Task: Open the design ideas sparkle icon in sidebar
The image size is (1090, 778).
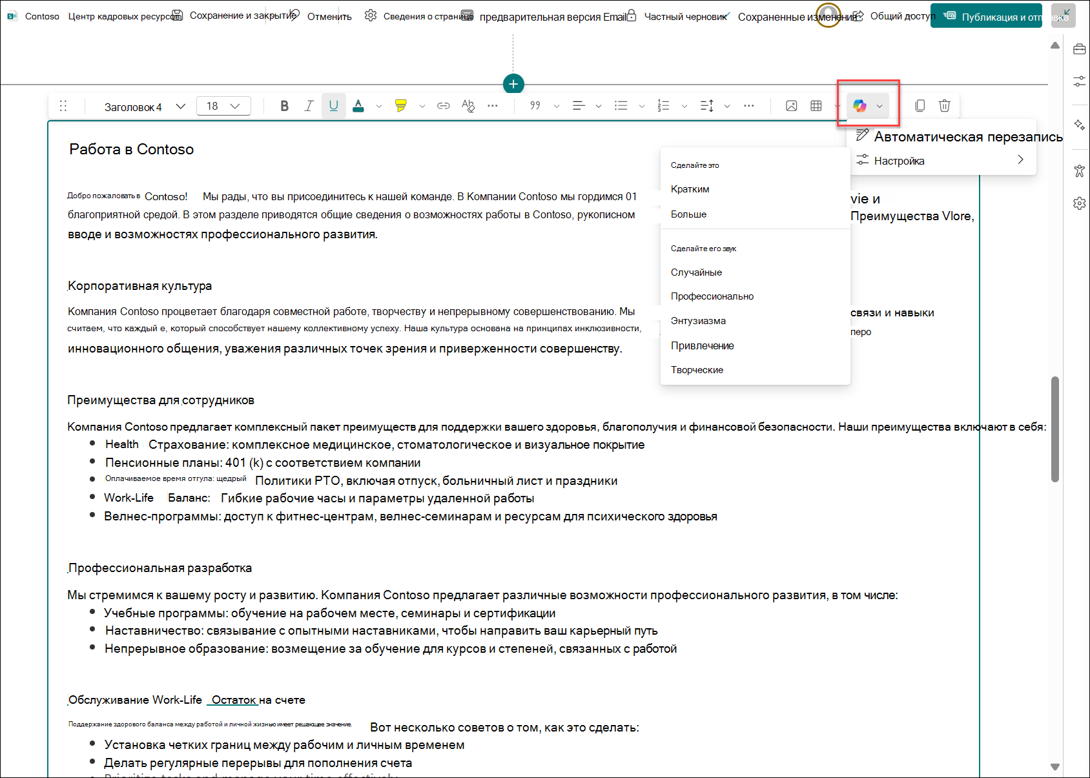Action: 1079,125
